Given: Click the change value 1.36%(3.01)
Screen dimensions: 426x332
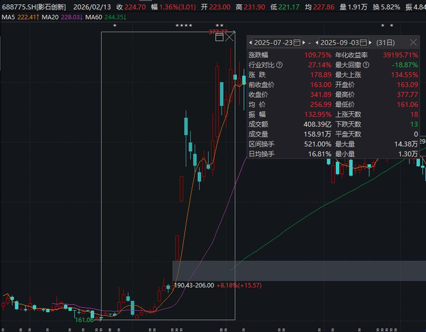Looking at the screenshot, I should click(x=178, y=7).
